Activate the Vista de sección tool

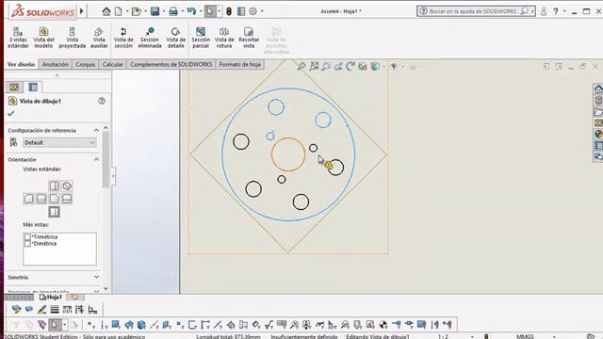123,38
